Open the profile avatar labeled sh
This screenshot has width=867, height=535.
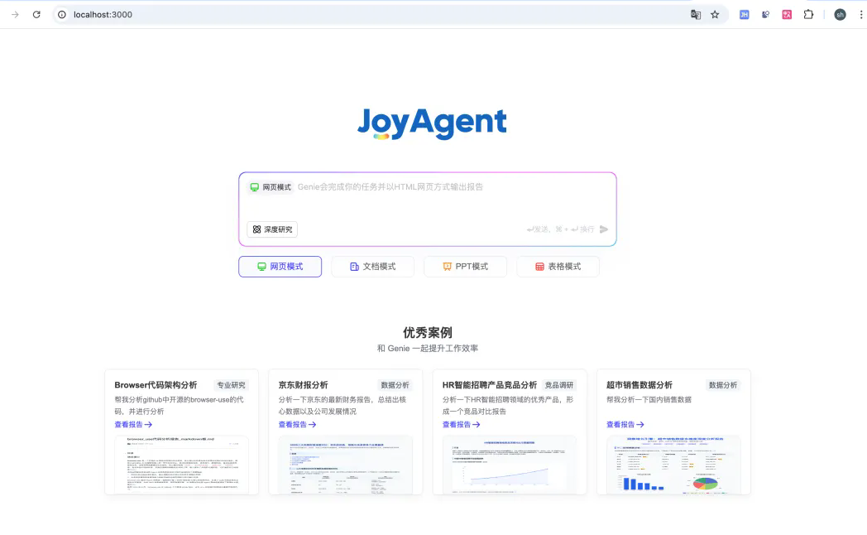coord(840,14)
